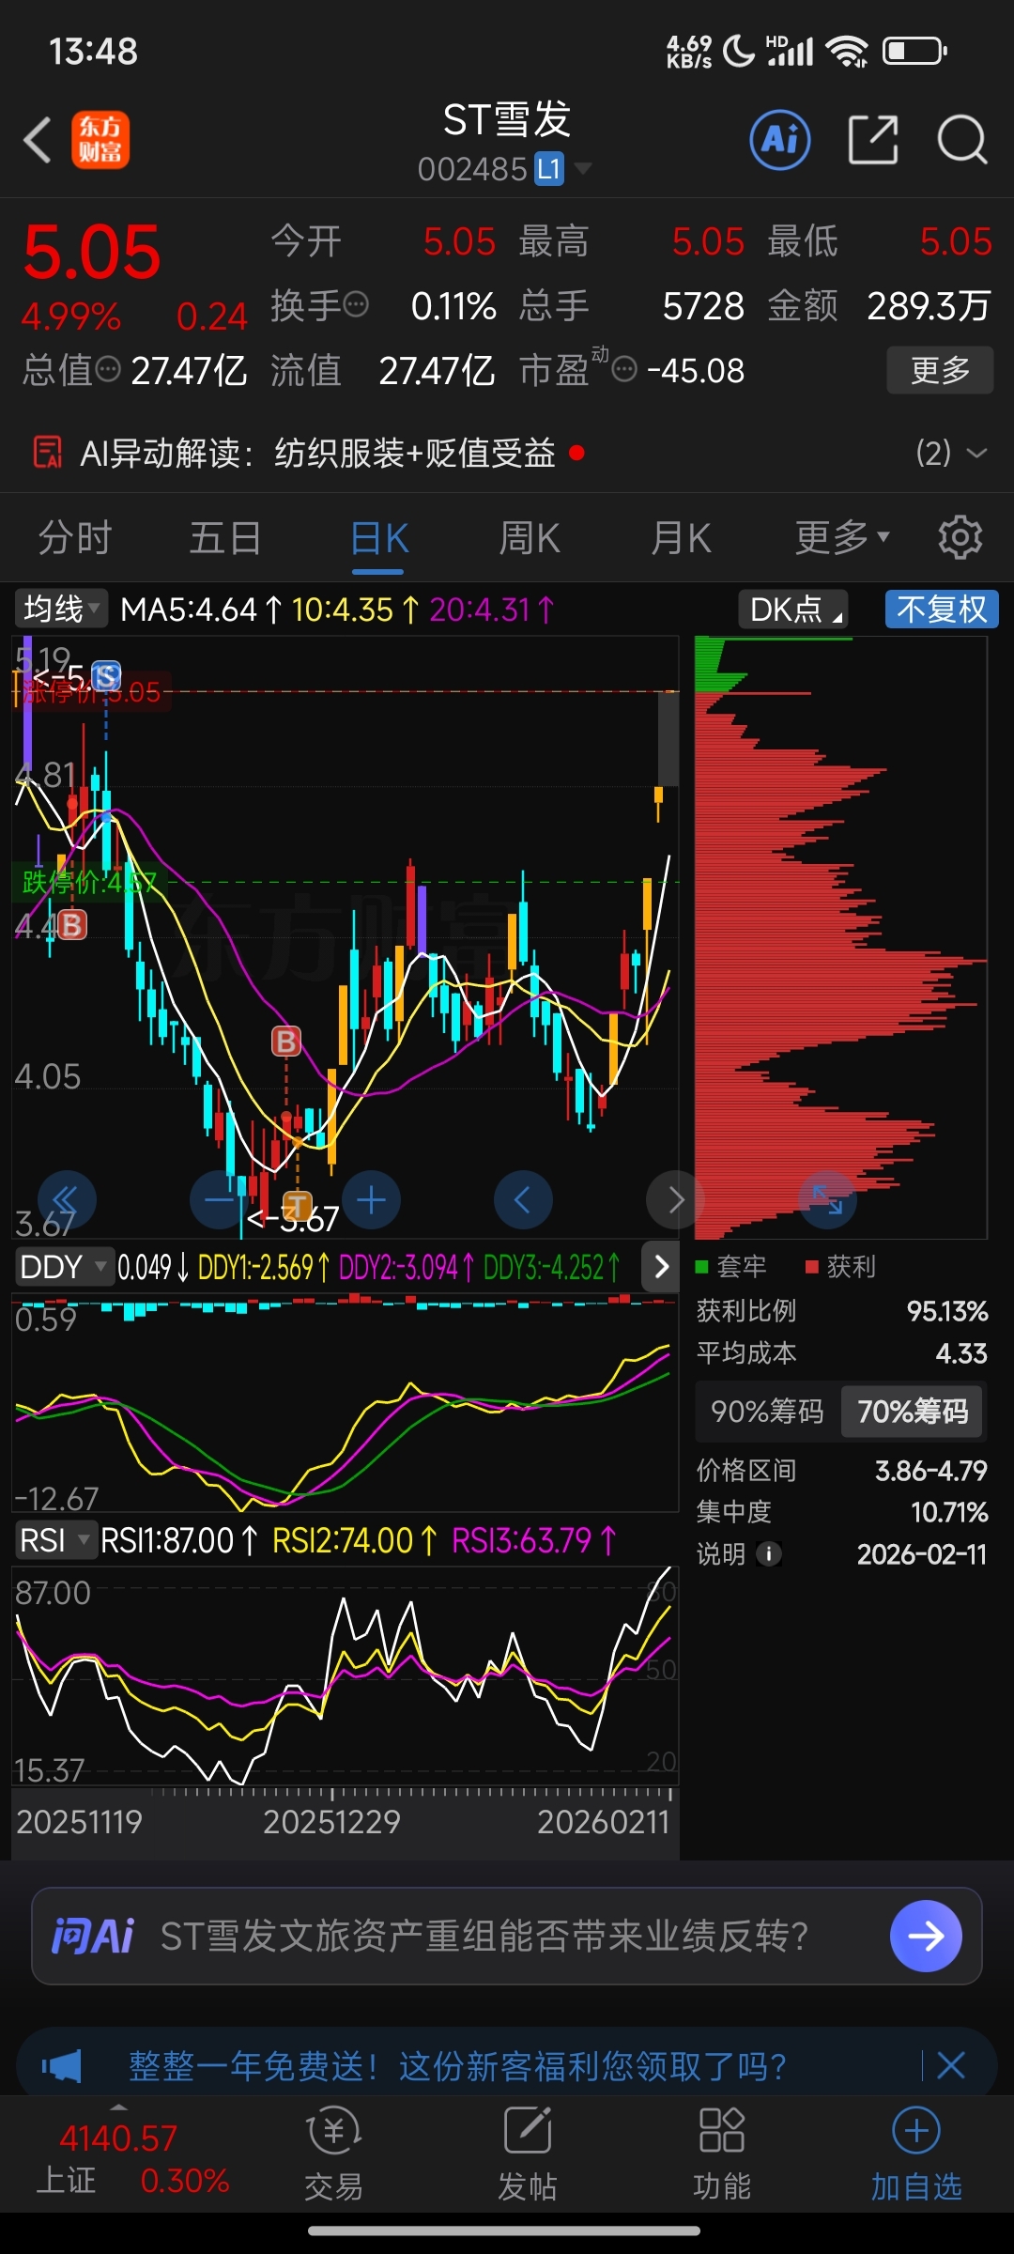1014x2254 pixels.
Task: Open the 上证 index 4140.57 ticker
Action: tap(131, 2157)
